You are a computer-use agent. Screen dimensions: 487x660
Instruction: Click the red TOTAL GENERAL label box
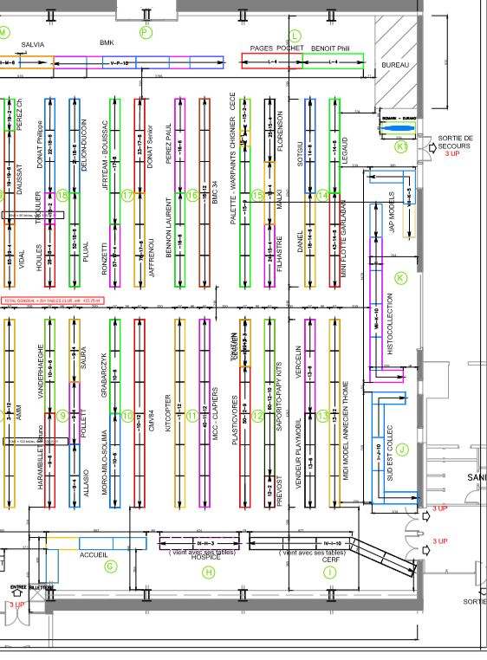(x=53, y=301)
